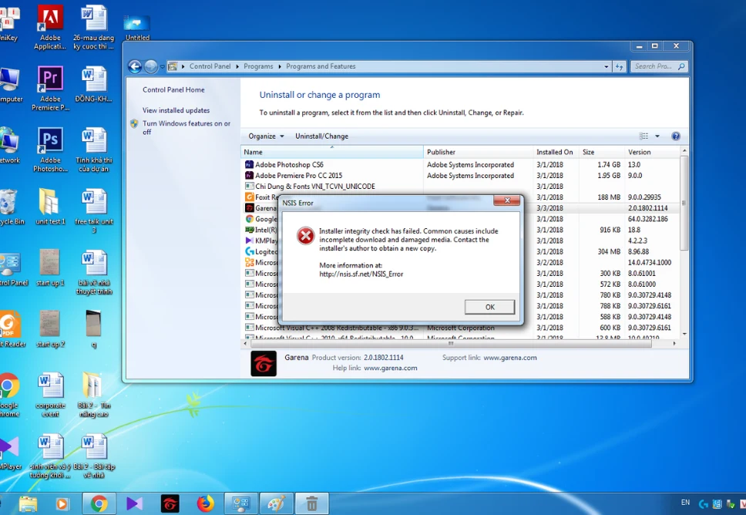Click the Safely Remove Hardware tray icon

tap(731, 503)
